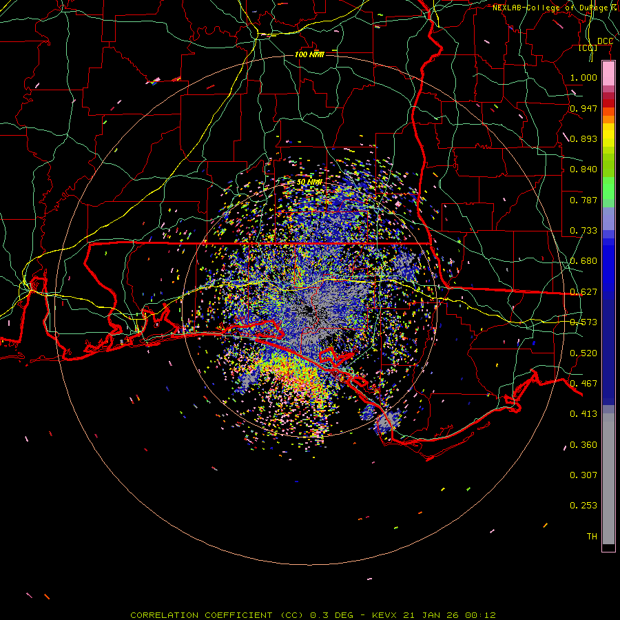The width and height of the screenshot is (620, 620).
Task: Click the 0.573 scale value
Action: (583, 322)
